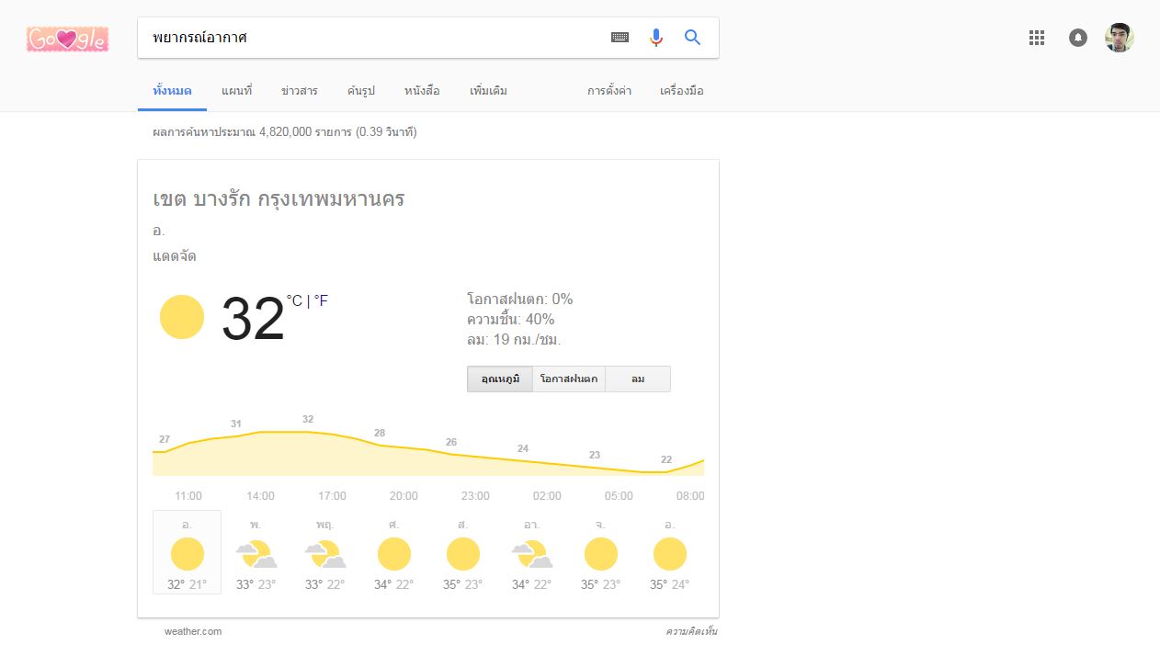Viewport: 1160px width, 656px height.
Task: Switch chart to โอกาสฝนตก (precipitation)
Action: 569,379
